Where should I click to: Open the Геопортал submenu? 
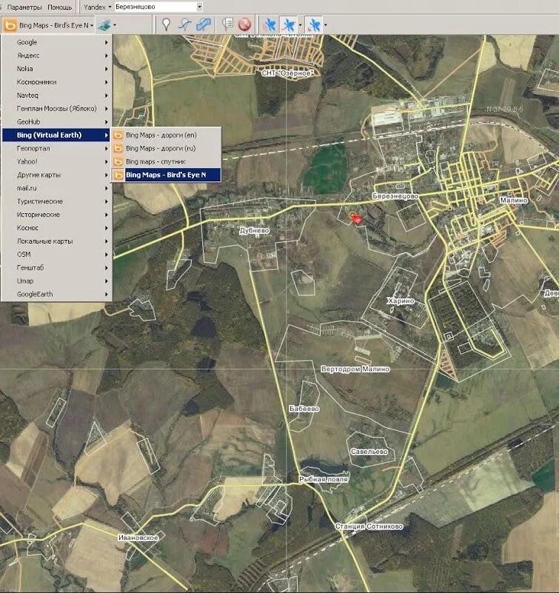coord(57,148)
